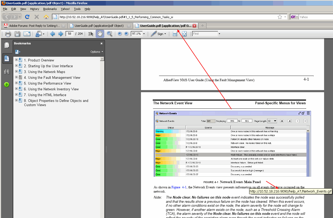Open the green help question icon
The width and height of the screenshot is (333, 218).
tap(7, 85)
